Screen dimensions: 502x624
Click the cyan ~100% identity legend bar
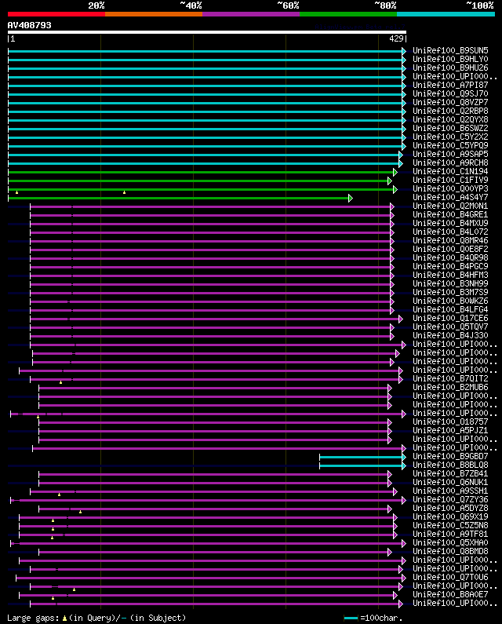point(446,14)
